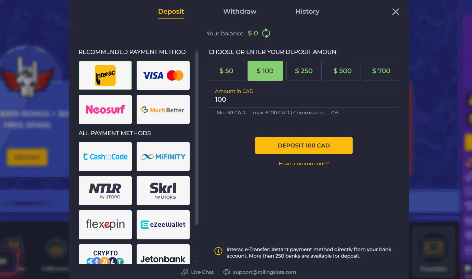The height and width of the screenshot is (279, 472).
Task: Choose the Crypto payment option
Action: click(x=105, y=254)
